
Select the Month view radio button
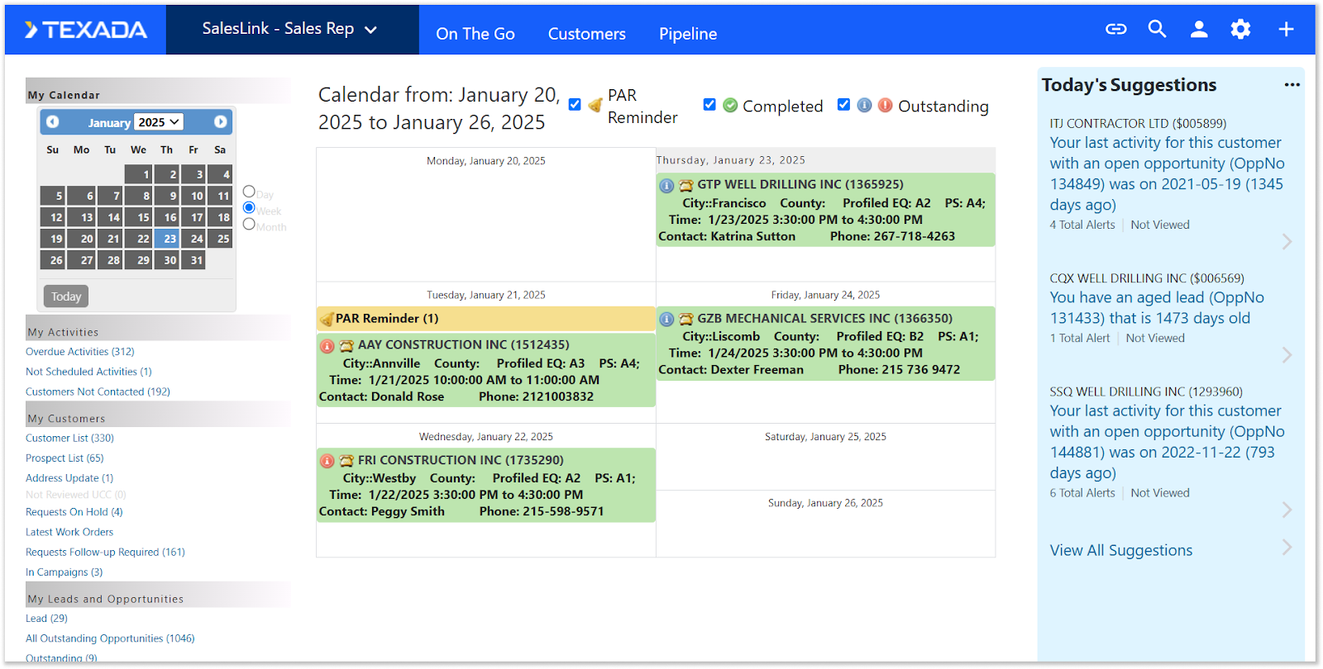(249, 224)
